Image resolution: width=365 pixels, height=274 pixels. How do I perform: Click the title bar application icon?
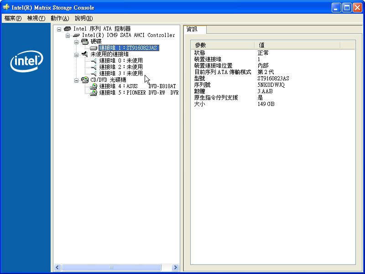point(6,7)
